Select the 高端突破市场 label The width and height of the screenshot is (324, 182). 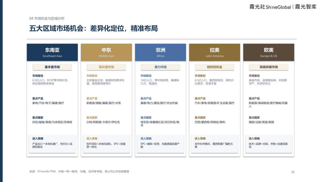point(268,67)
